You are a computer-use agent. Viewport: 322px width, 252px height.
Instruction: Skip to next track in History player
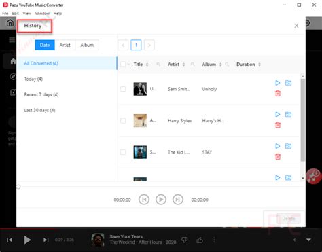pos(178,200)
